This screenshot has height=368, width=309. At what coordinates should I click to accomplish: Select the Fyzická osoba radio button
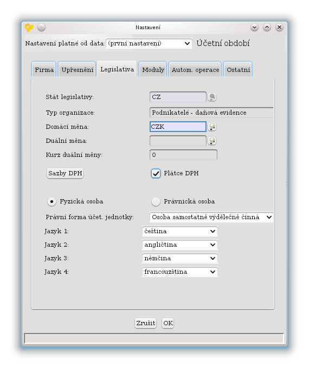click(51, 202)
